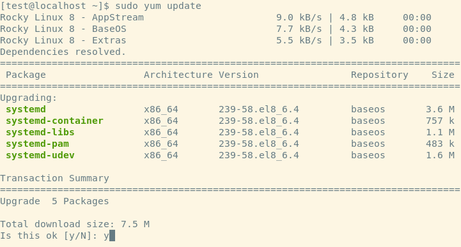This screenshot has width=461, height=247.
Task: Click the systemd-container package name
Action: click(55, 121)
